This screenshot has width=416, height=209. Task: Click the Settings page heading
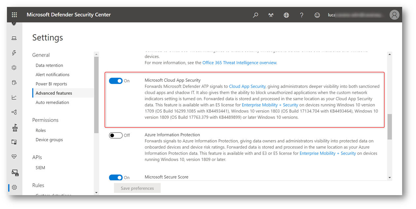coord(48,38)
